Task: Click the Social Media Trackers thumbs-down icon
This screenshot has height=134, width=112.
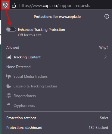Action: 9,77
